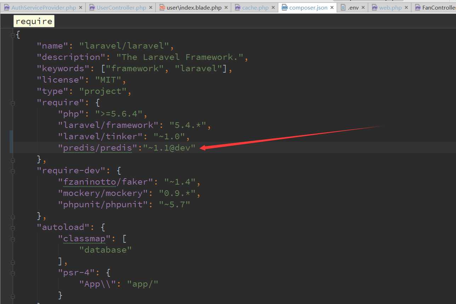Click the "~1.0" version value
Image resolution: width=456 pixels, height=304 pixels.
(x=169, y=136)
